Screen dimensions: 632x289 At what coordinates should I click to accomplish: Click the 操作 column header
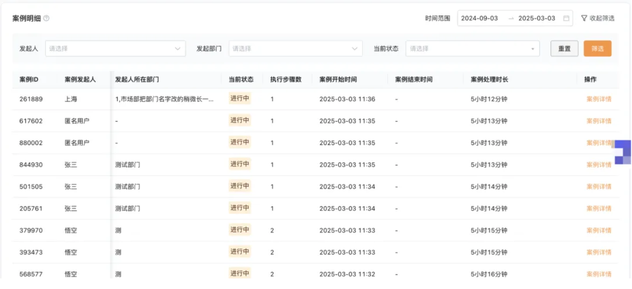point(590,79)
